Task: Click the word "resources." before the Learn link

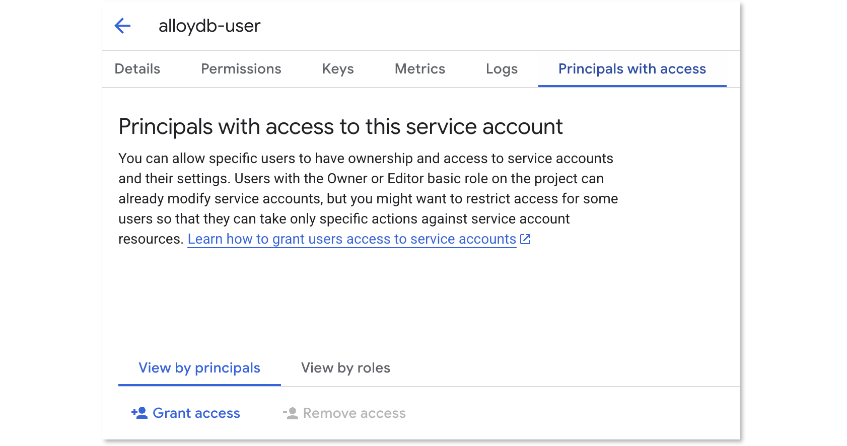Action: (x=151, y=239)
